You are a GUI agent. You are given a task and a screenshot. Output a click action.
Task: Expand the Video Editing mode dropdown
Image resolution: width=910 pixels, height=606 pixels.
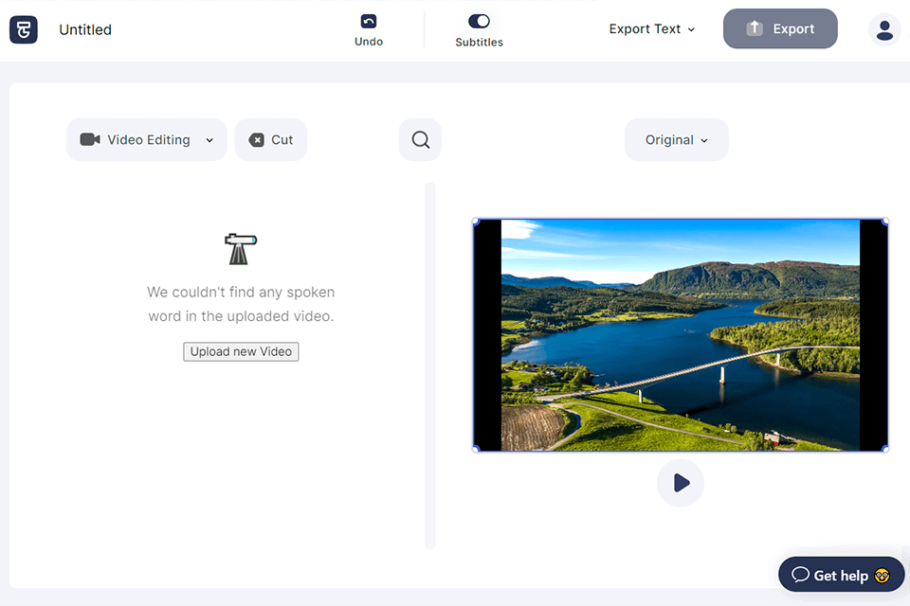(147, 140)
